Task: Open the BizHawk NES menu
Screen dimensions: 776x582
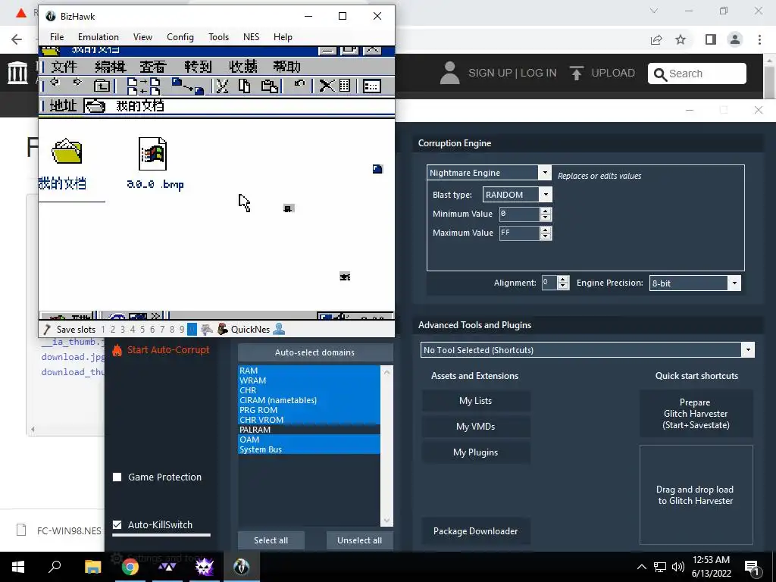Action: (251, 37)
